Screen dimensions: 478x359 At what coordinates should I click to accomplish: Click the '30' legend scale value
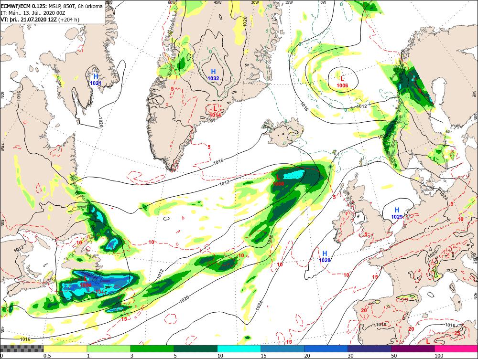(351, 356)
